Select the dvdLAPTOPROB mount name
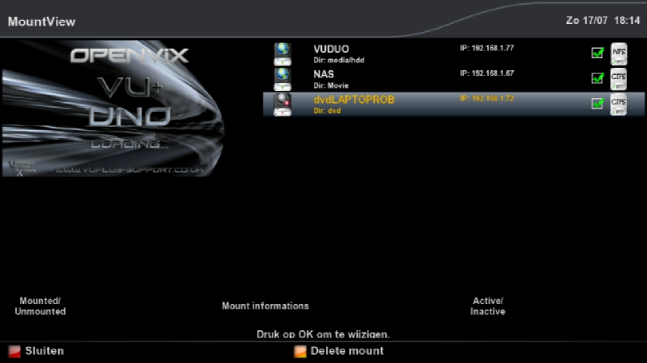 [x=354, y=99]
